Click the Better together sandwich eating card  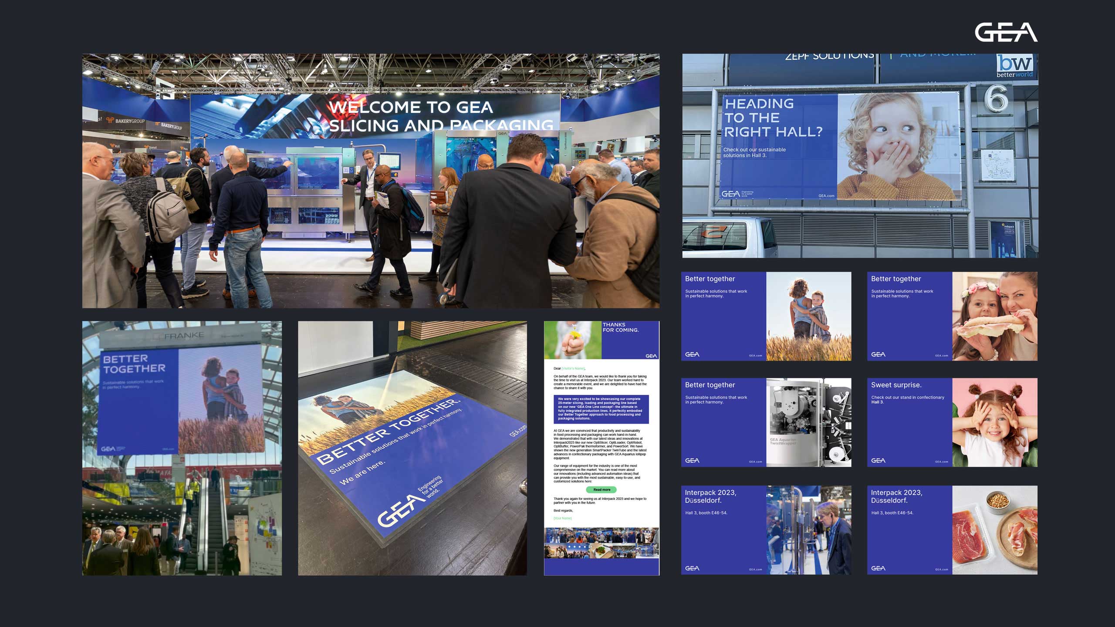[952, 317]
